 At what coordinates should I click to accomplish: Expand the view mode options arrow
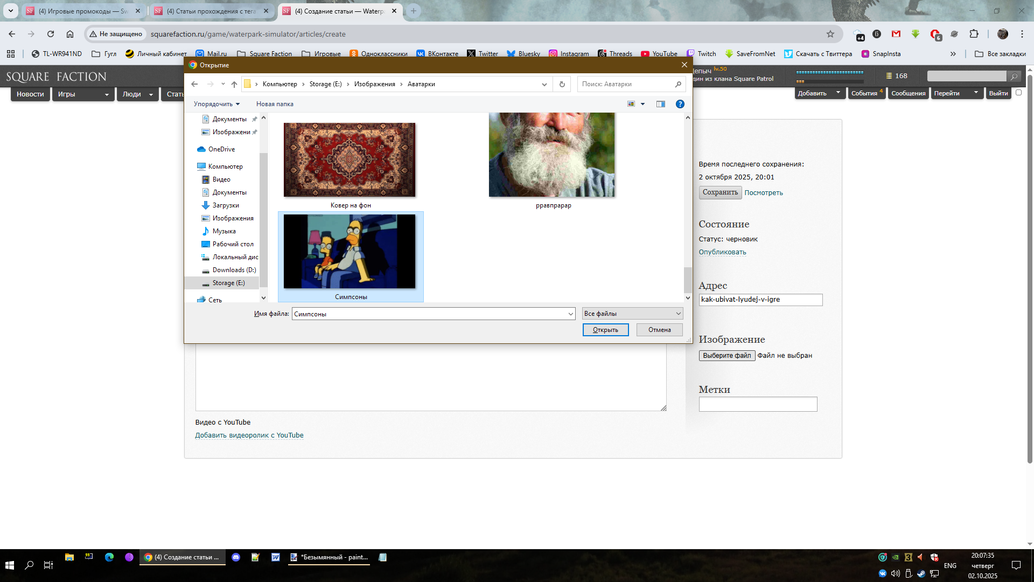(642, 104)
